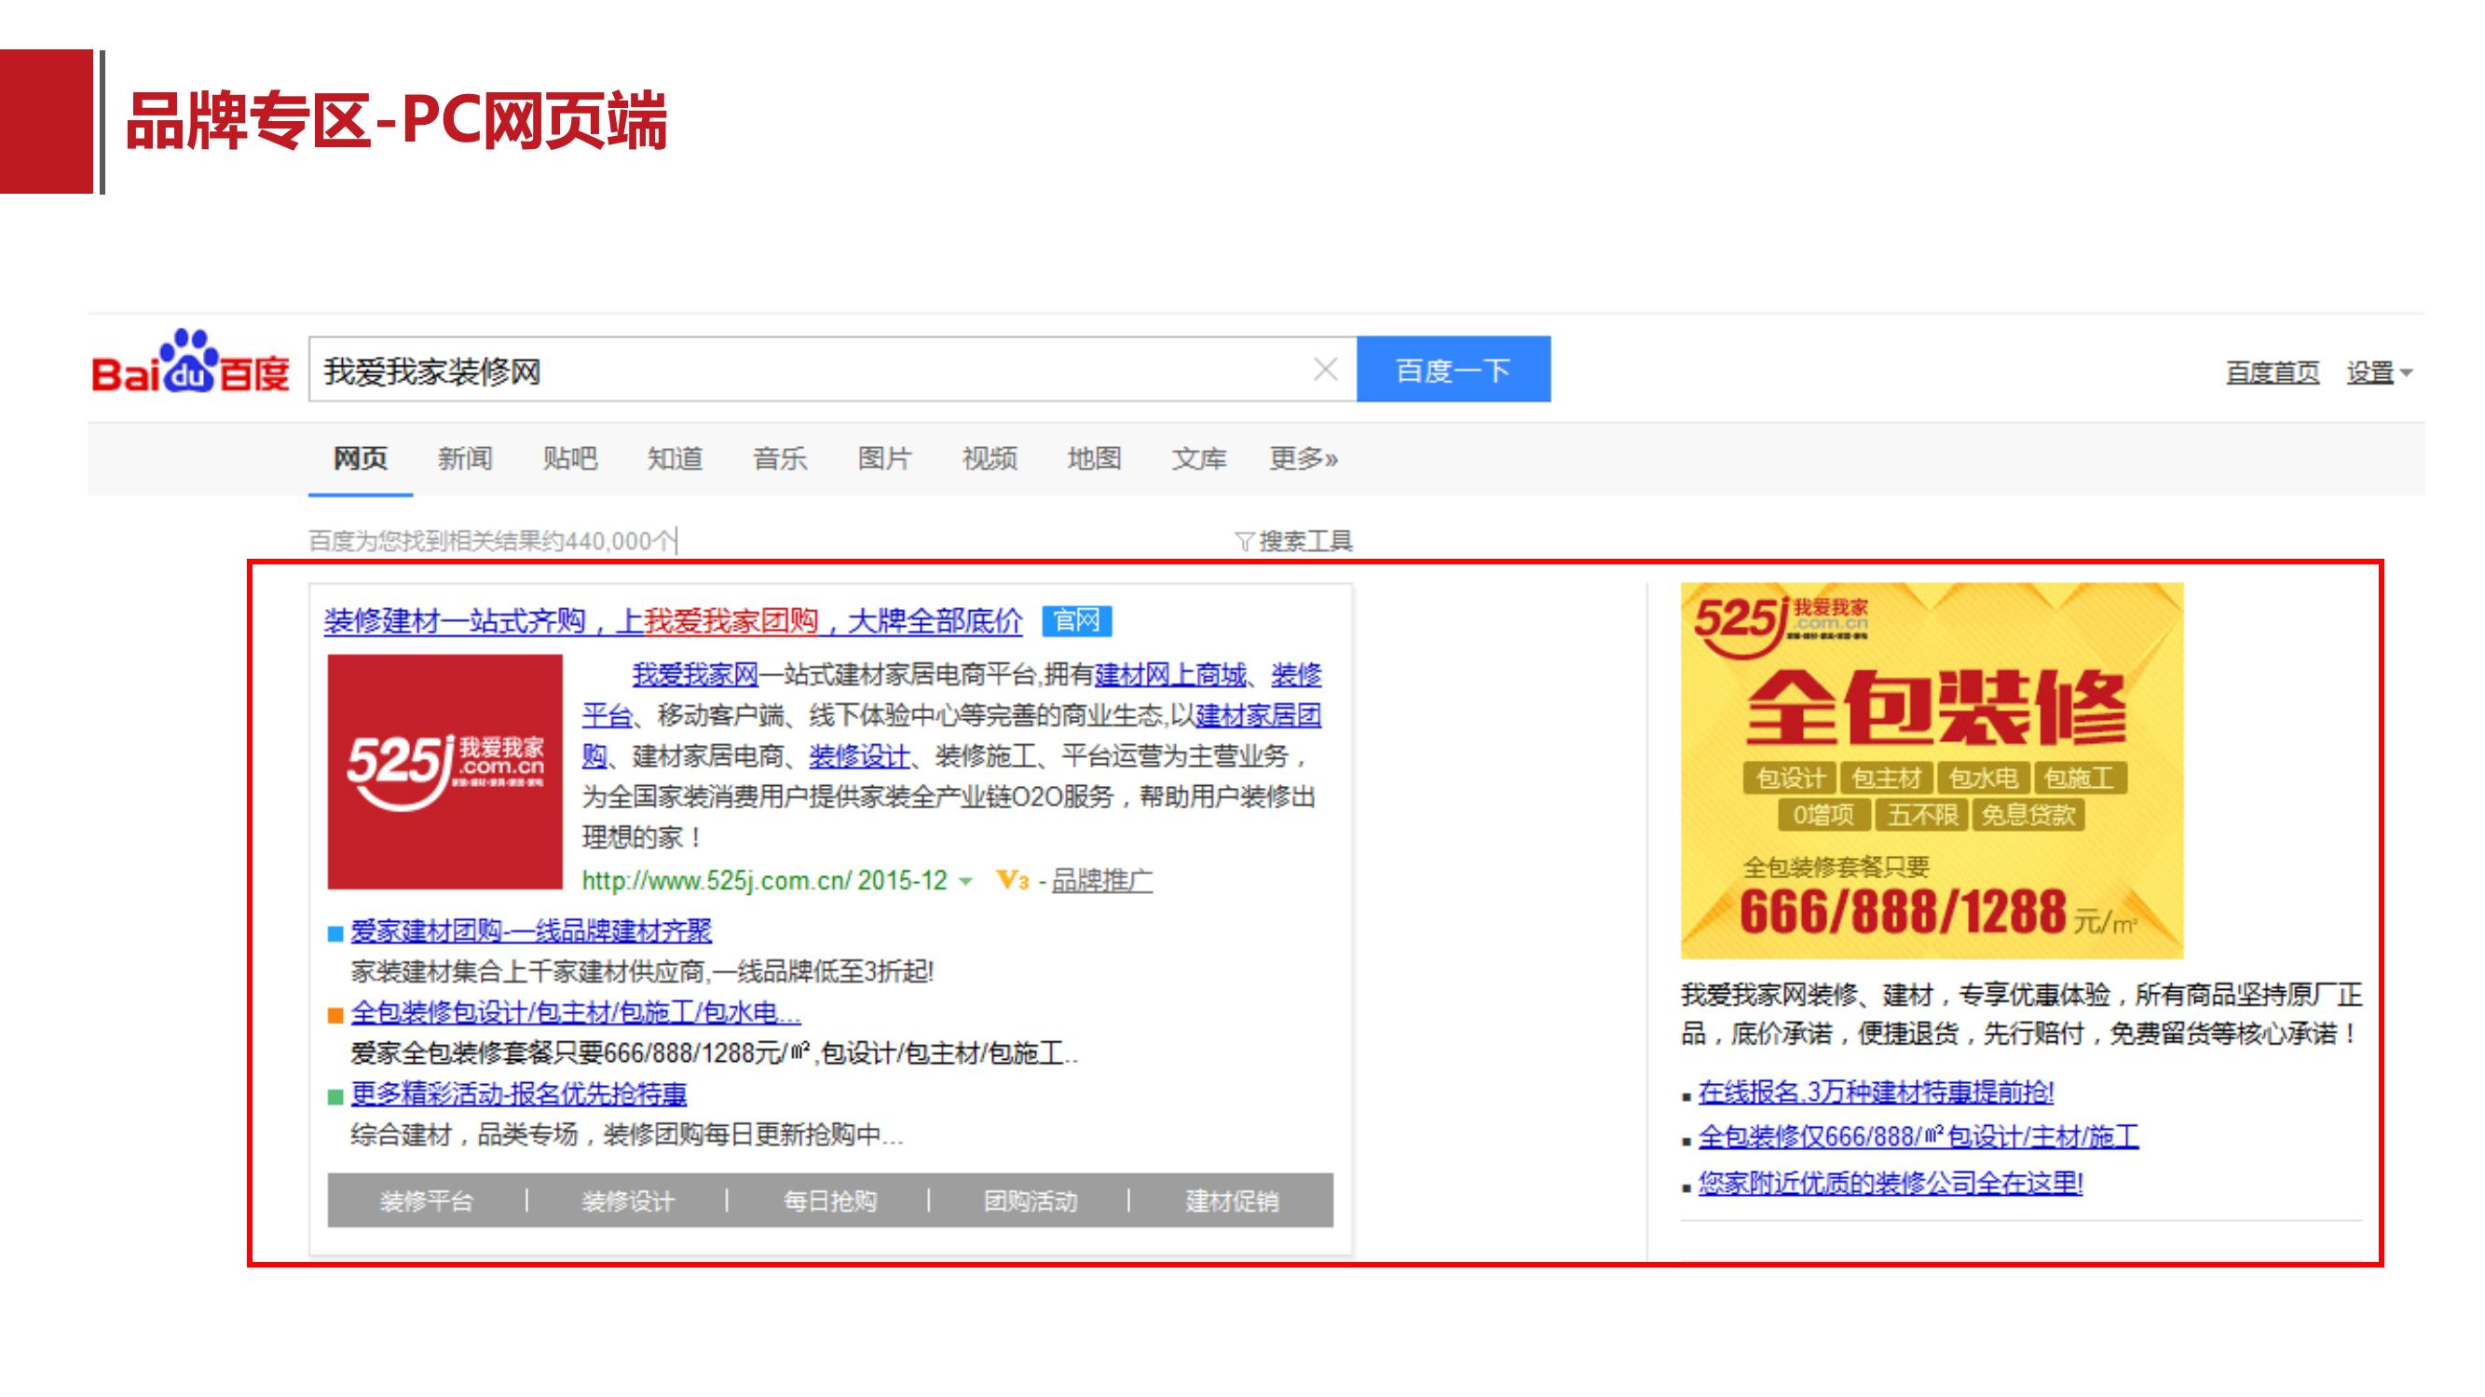Expand the 设置 dropdown menu
This screenshot has width=2485, height=1397.
pos(2379,373)
